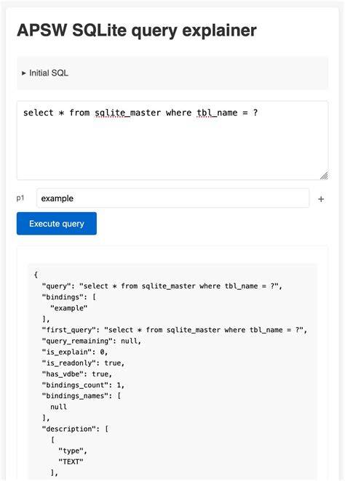Click the "has_vdbe" entry in the results
The image size is (345, 481).
(x=77, y=374)
